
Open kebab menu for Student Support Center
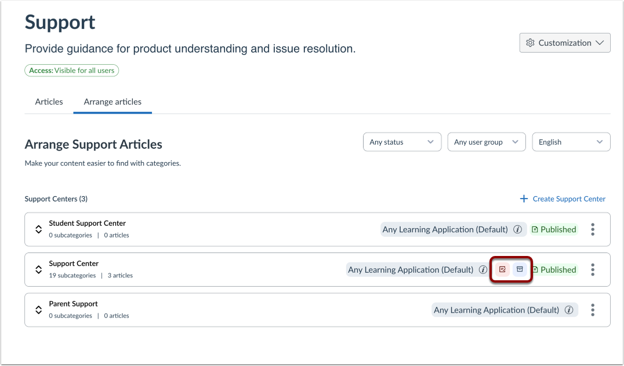pyautogui.click(x=592, y=229)
